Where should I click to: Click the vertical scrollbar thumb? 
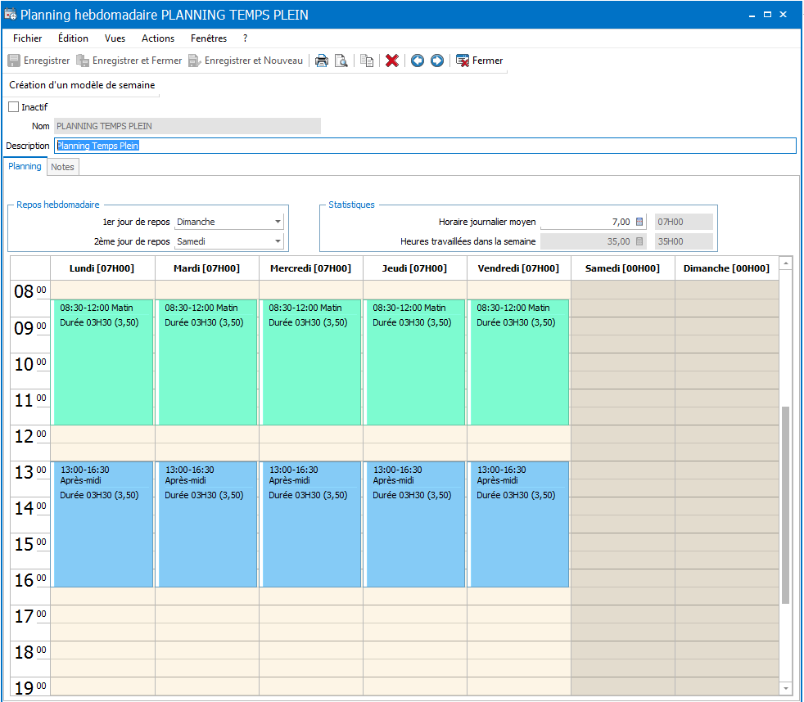(785, 506)
